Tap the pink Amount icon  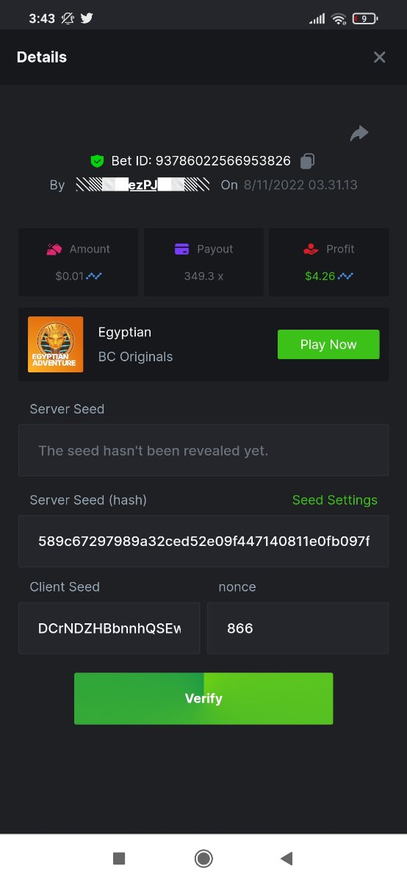click(x=54, y=249)
